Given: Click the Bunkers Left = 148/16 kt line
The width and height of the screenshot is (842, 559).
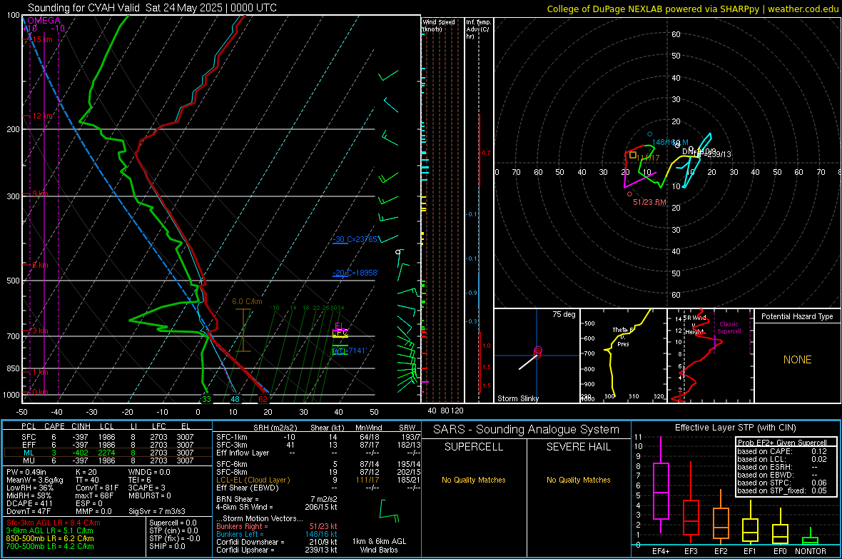Looking at the screenshot, I should (x=277, y=534).
